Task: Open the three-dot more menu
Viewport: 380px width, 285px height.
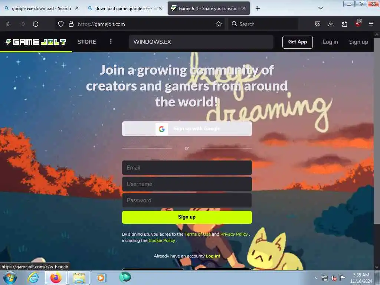Action: 111,42
